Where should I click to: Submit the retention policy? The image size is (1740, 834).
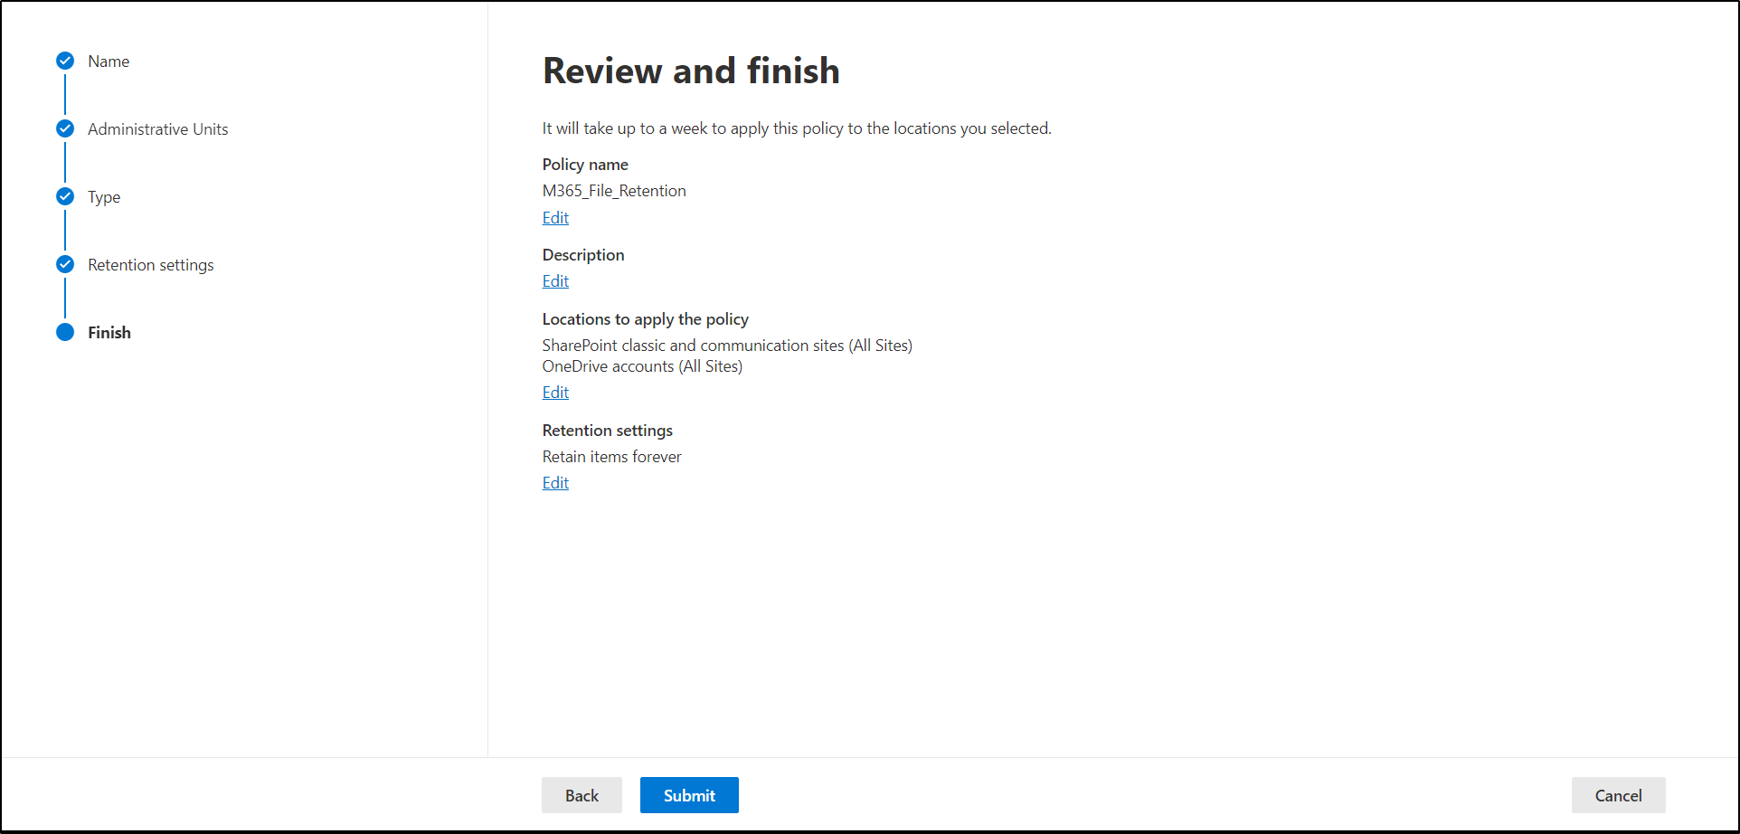coord(689,795)
